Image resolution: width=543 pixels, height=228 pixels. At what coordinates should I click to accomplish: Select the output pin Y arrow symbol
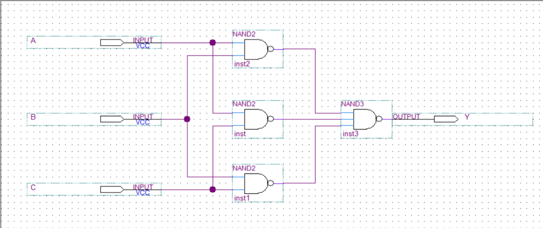click(x=446, y=119)
